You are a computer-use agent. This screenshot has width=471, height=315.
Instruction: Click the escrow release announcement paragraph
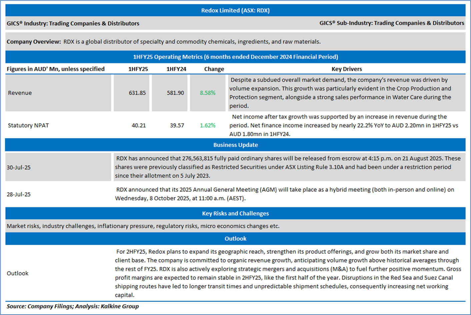pyautogui.click(x=288, y=167)
